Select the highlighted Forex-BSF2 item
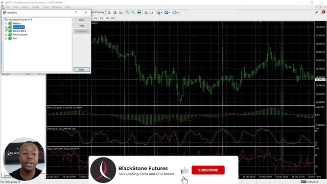Image resolution: width=327 pixels, height=184 pixels. point(19,27)
